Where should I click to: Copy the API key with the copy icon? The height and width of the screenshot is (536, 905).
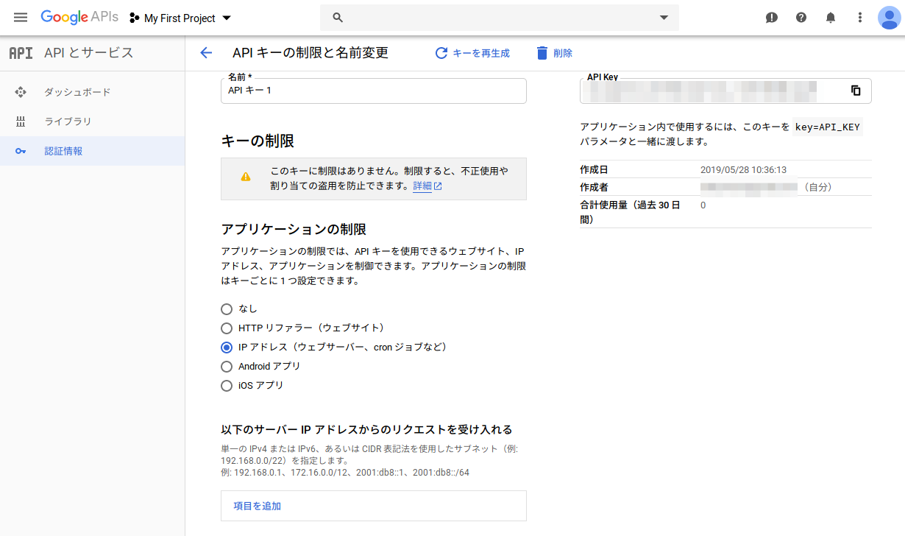pos(856,91)
